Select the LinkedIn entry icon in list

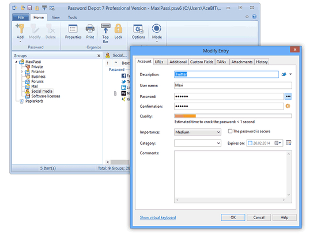point(123,88)
